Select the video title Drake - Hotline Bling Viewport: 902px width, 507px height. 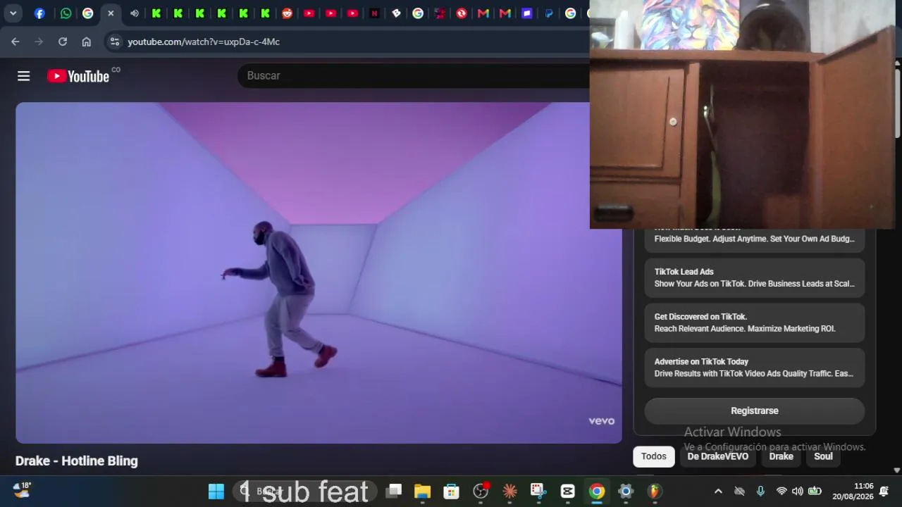pyautogui.click(x=77, y=461)
